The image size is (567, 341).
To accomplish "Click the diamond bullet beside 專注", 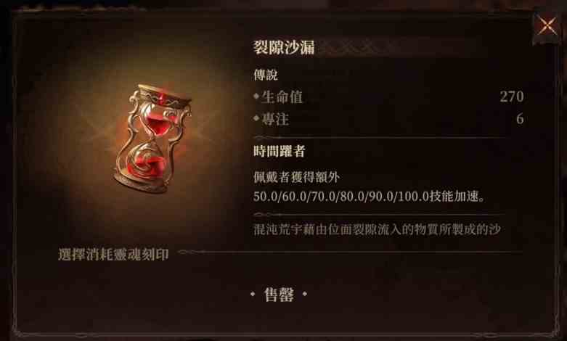I will (256, 118).
